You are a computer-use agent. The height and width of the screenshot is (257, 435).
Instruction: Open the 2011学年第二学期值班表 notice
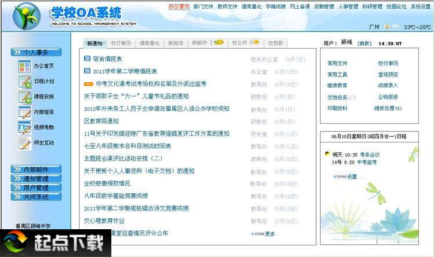tap(125, 71)
